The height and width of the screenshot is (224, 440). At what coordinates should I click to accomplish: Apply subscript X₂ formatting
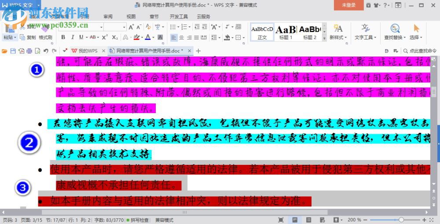(115, 37)
